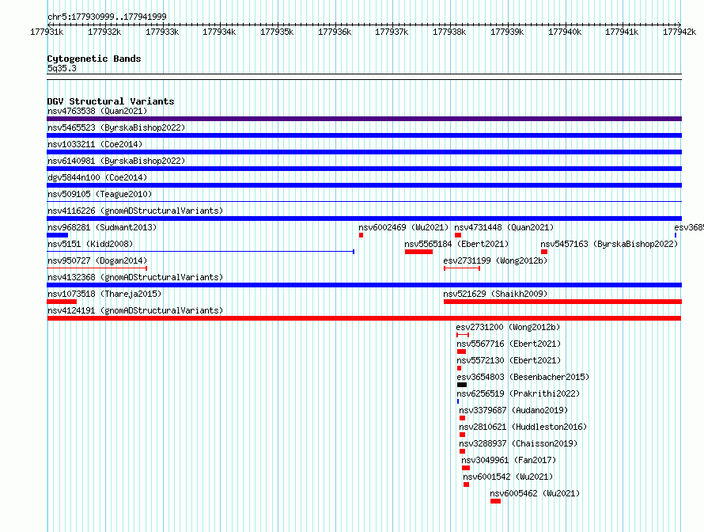This screenshot has height=532, width=704.
Task: Open nsv5567716 (Ebert2021) variant label
Action: pyautogui.click(x=509, y=344)
